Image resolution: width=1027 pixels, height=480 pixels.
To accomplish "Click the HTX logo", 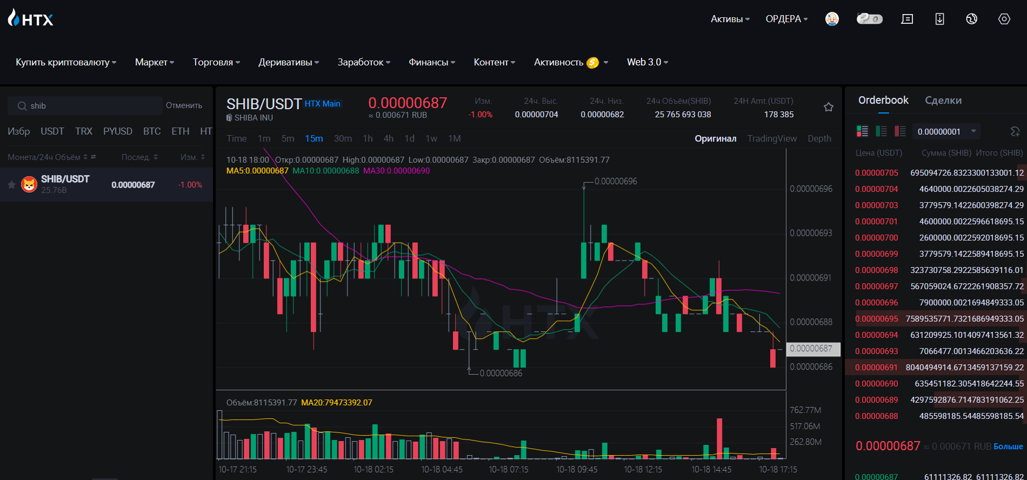I will click(30, 18).
